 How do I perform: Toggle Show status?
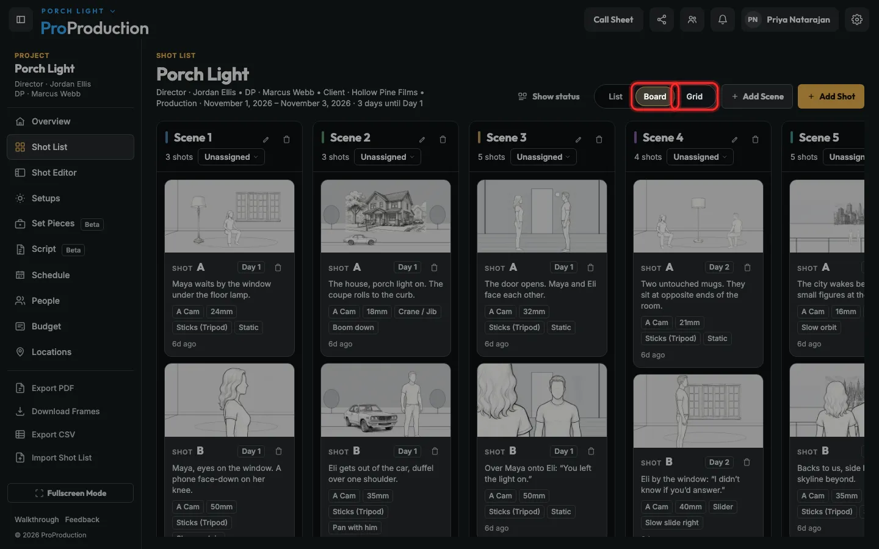(x=549, y=96)
